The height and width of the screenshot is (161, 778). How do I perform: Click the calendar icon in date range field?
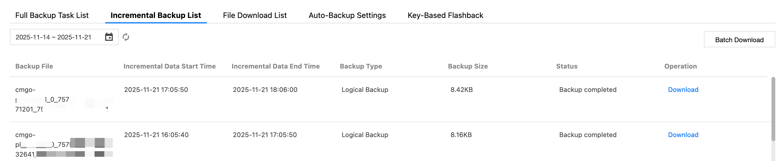(x=109, y=37)
